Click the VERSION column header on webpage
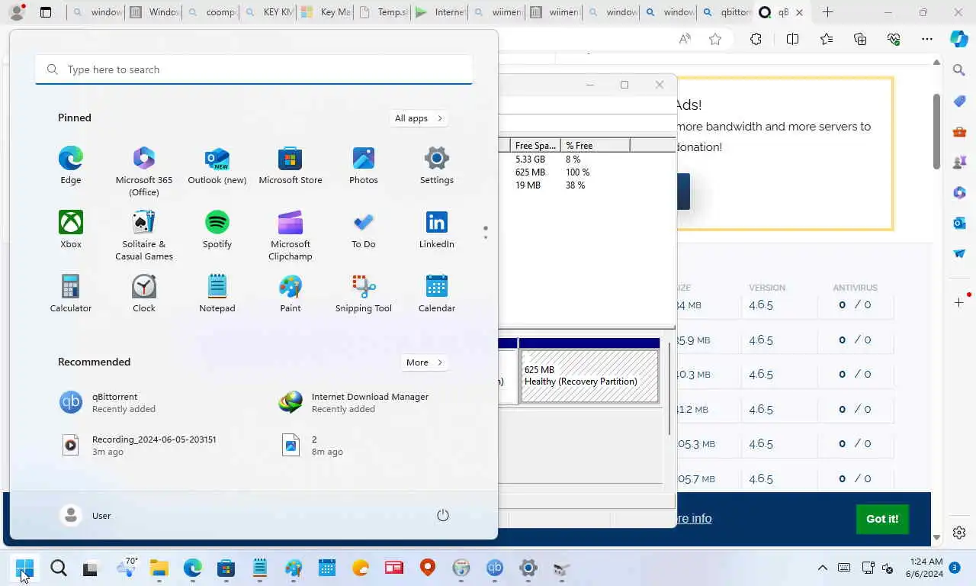 click(x=766, y=288)
